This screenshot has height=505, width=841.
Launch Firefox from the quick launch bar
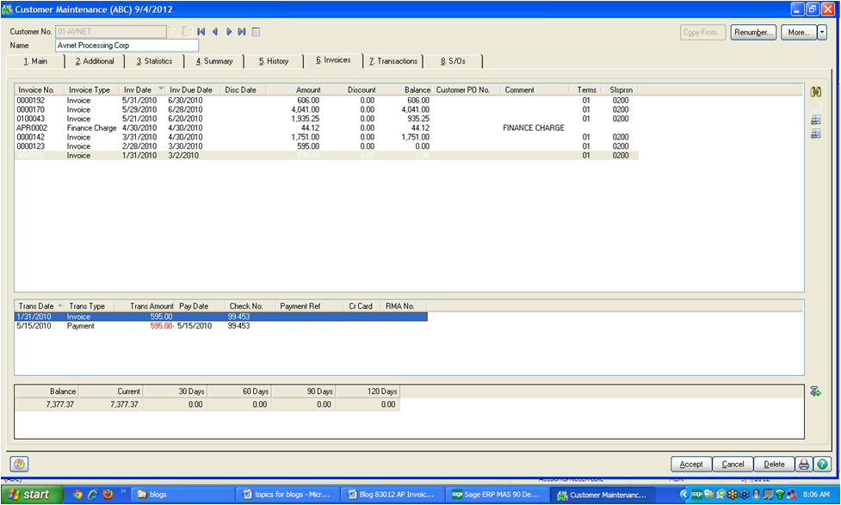(108, 495)
